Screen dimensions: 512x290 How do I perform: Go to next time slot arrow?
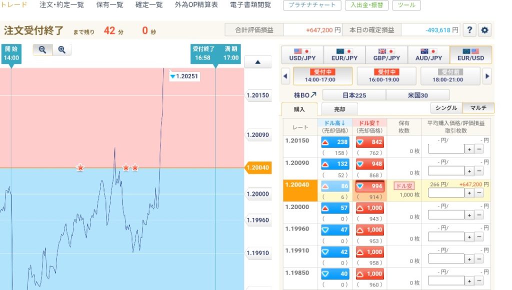[x=487, y=76]
